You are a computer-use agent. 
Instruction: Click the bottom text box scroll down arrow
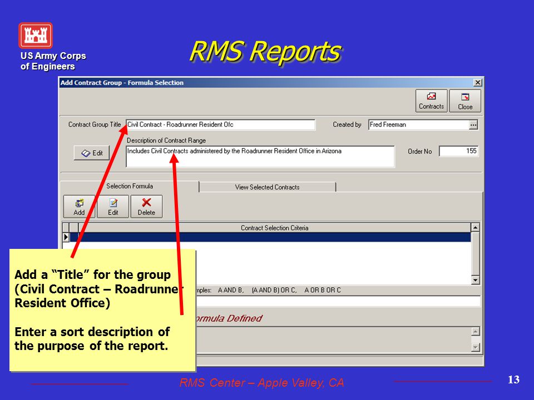[476, 347]
